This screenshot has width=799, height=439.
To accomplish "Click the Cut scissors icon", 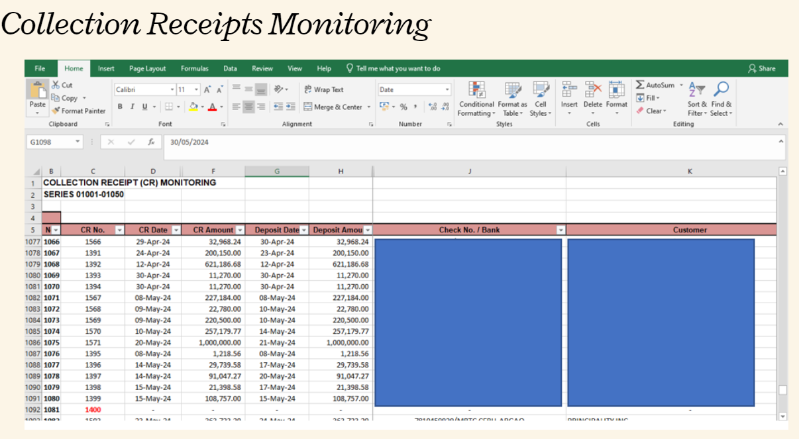I will pyautogui.click(x=56, y=85).
